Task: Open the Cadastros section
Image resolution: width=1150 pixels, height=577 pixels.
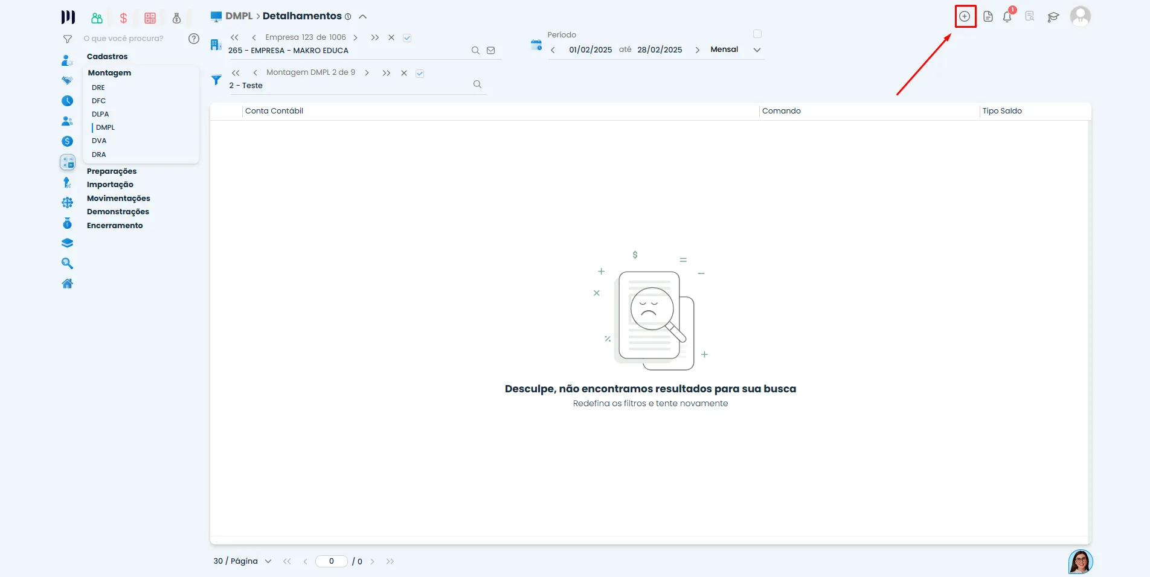Action: click(108, 57)
